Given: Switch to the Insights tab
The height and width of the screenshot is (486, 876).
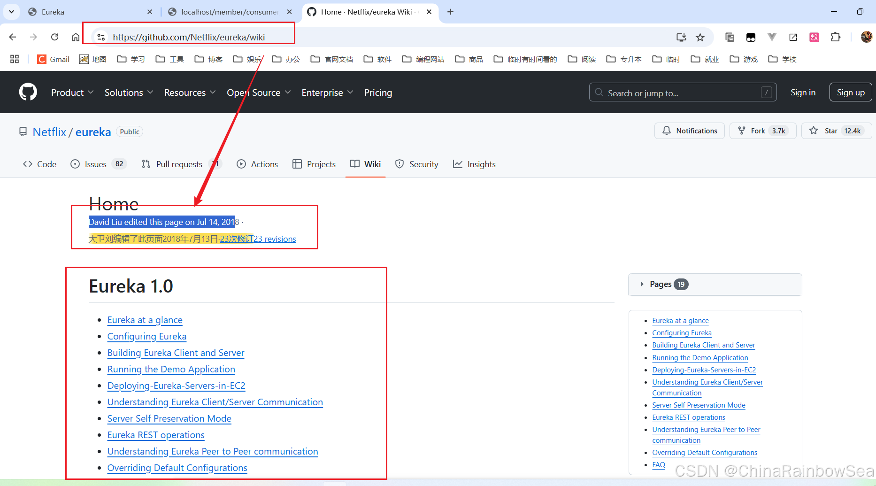Looking at the screenshot, I should pos(474,164).
